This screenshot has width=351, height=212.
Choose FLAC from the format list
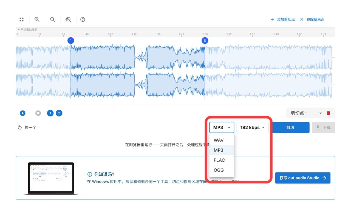click(x=222, y=160)
